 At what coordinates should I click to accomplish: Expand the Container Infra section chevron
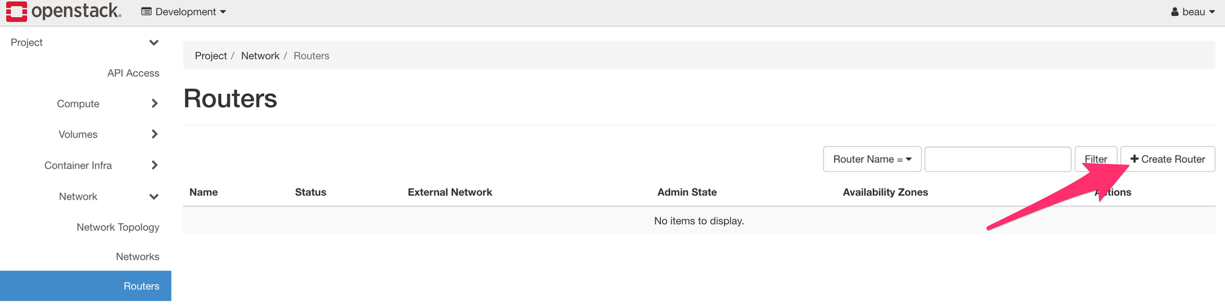(x=154, y=165)
